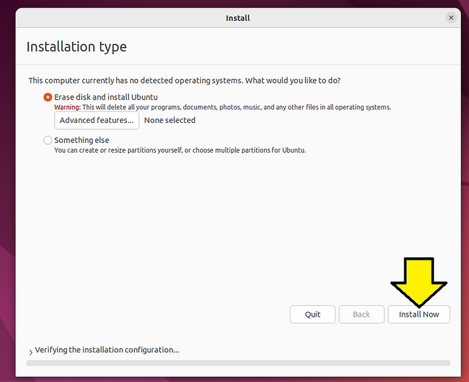Quit the installer
Image resolution: width=469 pixels, height=382 pixels.
point(312,314)
